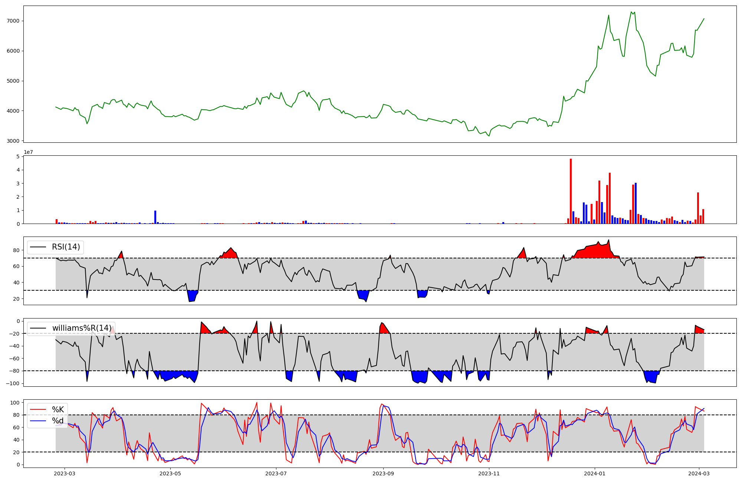
Task: Click the williams%R(14) legend label
Action: (82, 328)
